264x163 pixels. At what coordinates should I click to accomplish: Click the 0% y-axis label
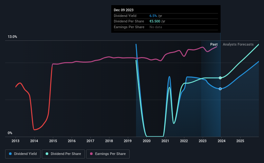pos(10,133)
